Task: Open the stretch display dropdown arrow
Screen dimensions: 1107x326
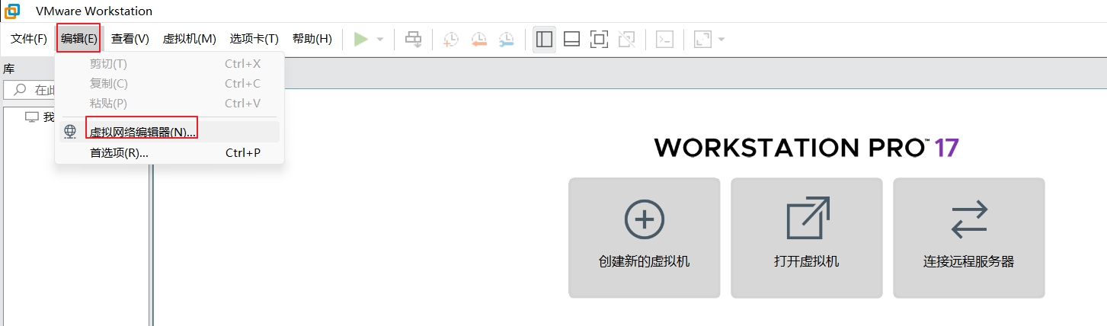Action: (x=721, y=39)
